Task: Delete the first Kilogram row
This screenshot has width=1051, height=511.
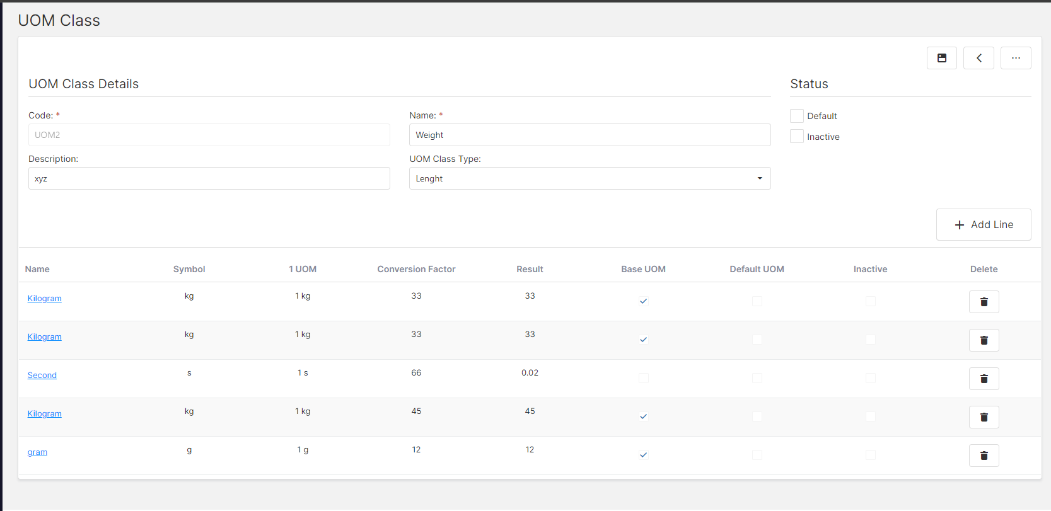Action: click(984, 302)
